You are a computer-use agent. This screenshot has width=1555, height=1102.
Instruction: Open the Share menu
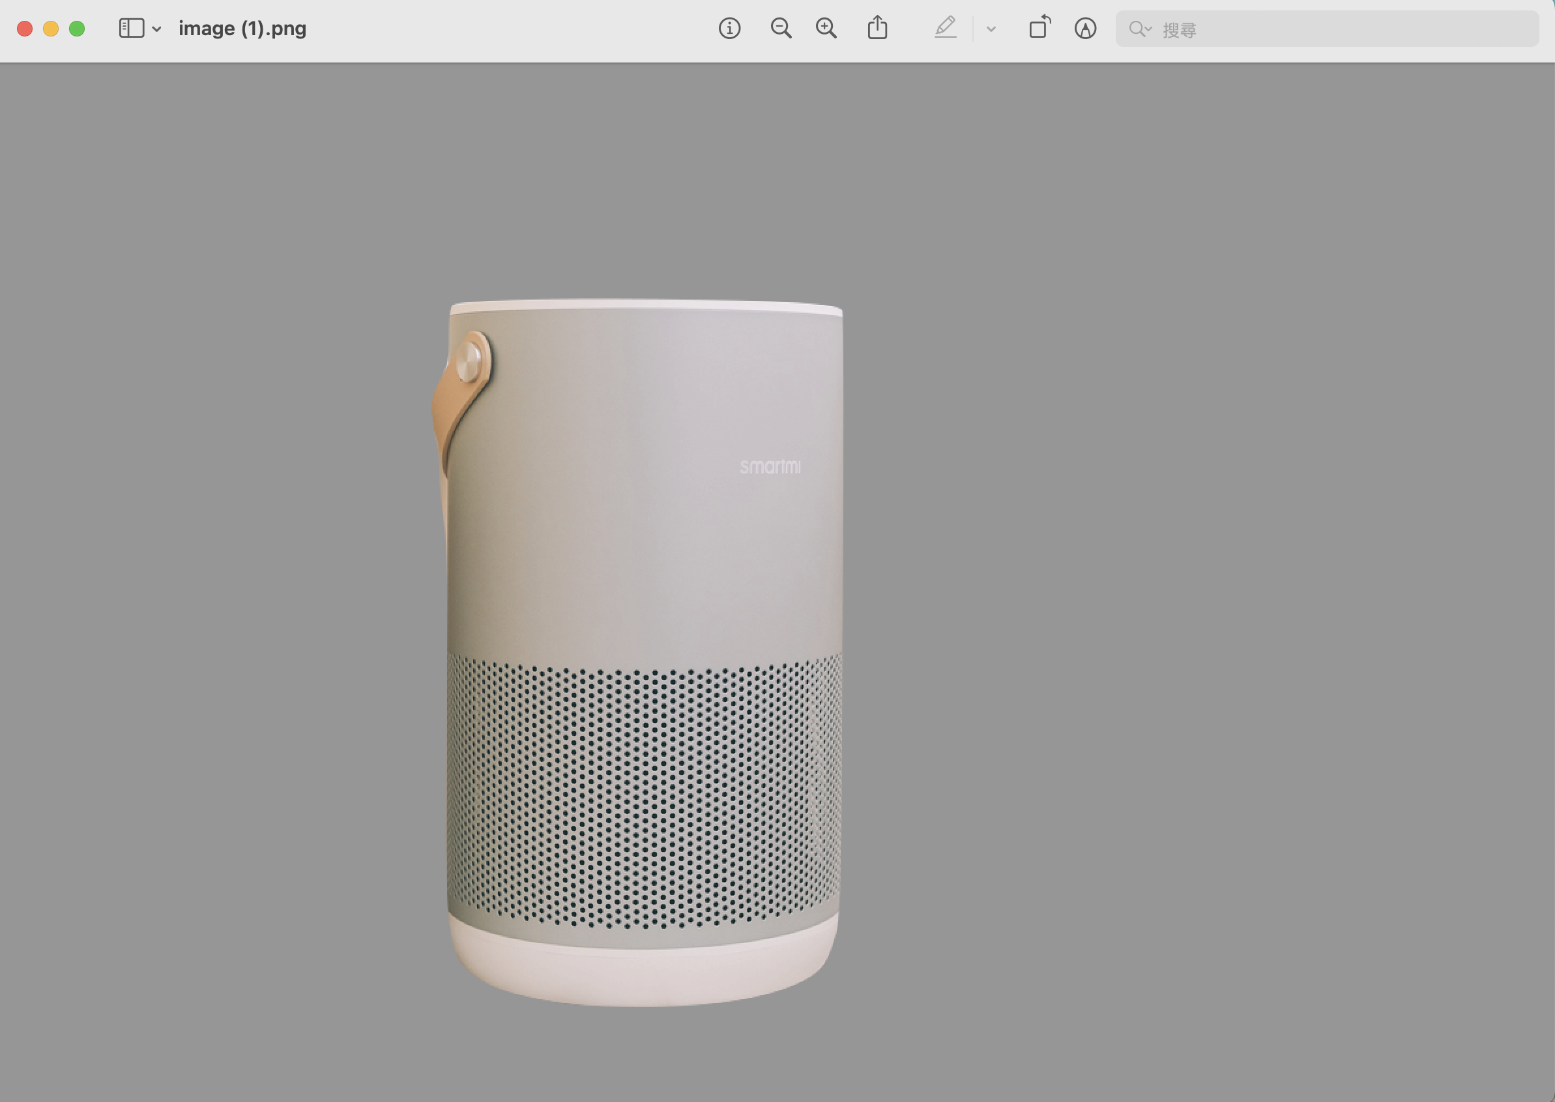coord(877,29)
